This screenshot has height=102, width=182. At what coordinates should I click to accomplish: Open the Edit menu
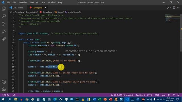click(x=14, y=3)
